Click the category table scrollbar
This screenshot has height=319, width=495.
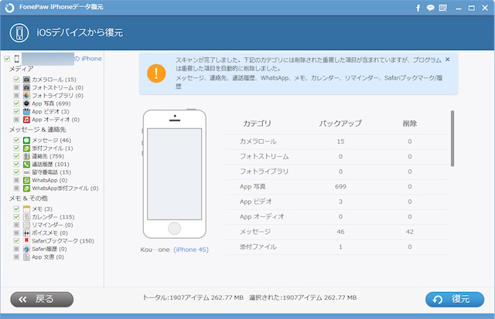tap(452, 138)
